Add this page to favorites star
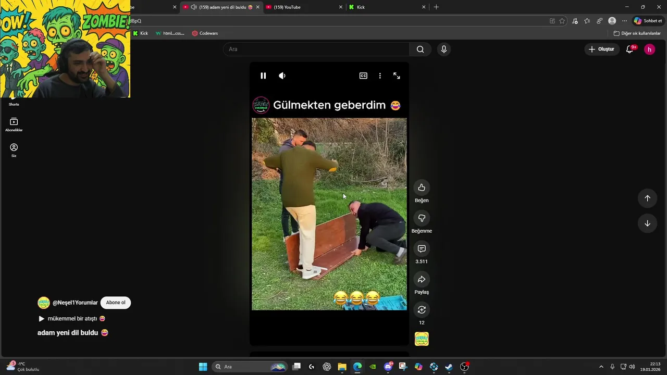This screenshot has width=667, height=375. 562,21
